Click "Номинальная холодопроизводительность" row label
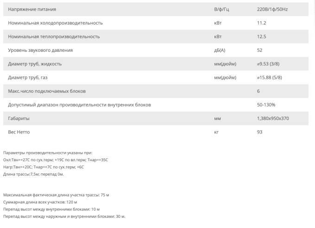Viewport: 315px width, 228px height. [x=56, y=23]
